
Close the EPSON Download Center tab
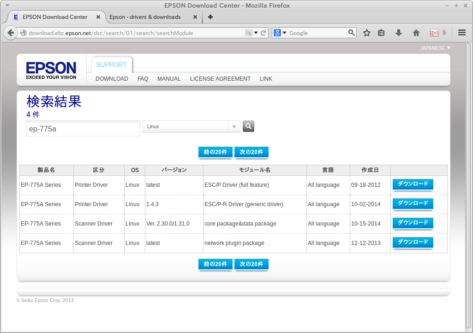(x=98, y=17)
